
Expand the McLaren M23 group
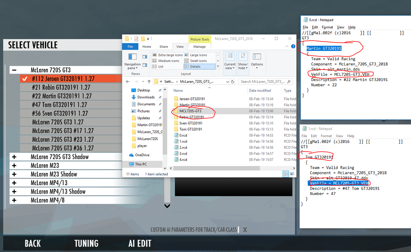(x=14, y=166)
